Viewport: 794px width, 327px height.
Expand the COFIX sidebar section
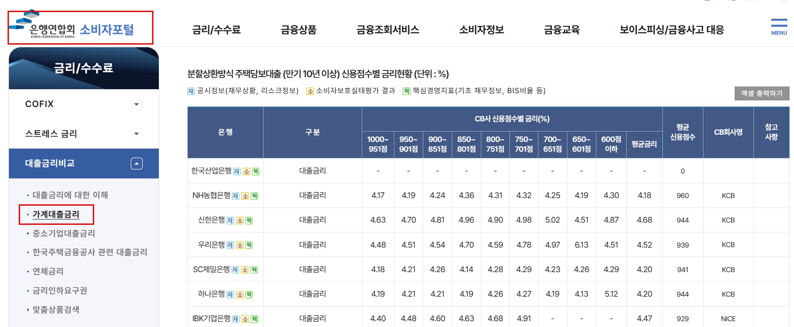click(136, 104)
